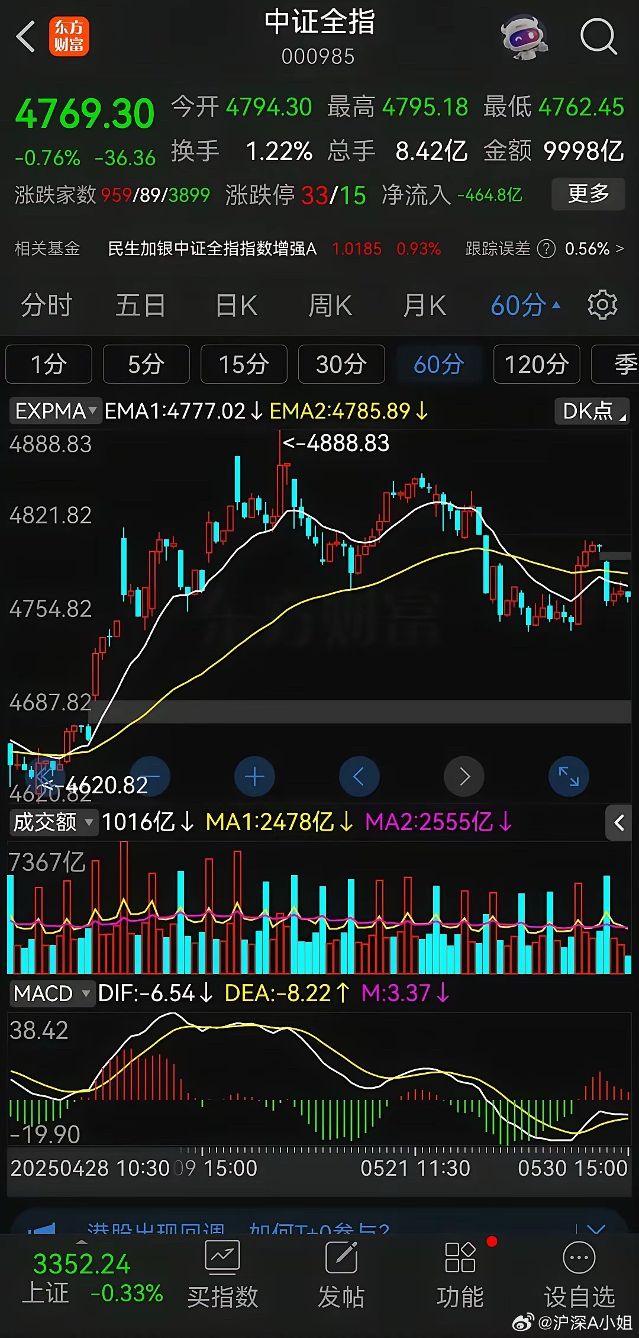Zoom out chart with minus button
The height and width of the screenshot is (1338, 639).
[150, 776]
